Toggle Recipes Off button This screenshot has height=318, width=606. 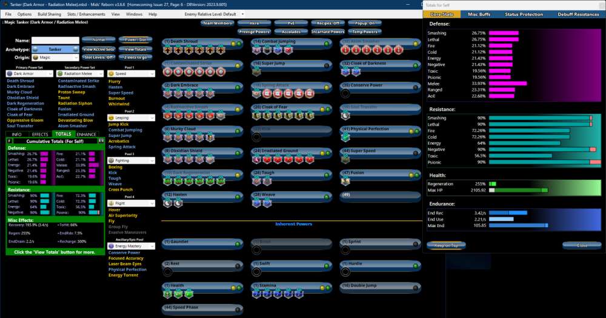coord(328,23)
